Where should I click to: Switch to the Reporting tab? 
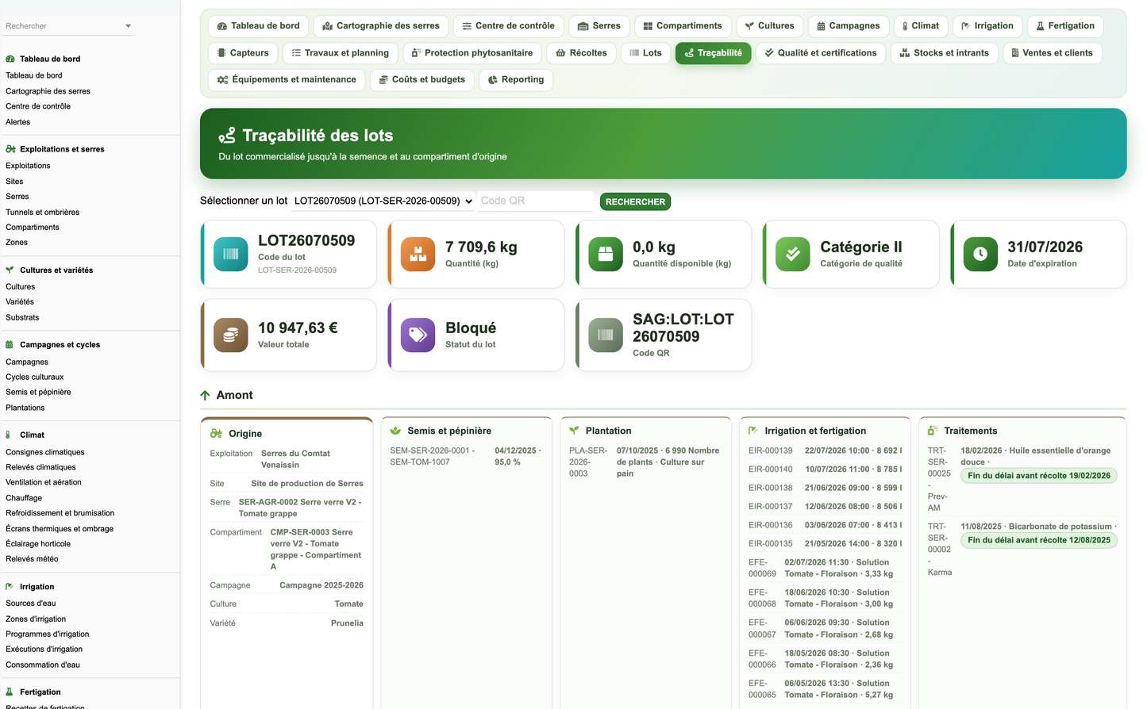pos(516,80)
